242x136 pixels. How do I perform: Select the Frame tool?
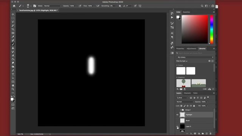click(x=13, y=33)
